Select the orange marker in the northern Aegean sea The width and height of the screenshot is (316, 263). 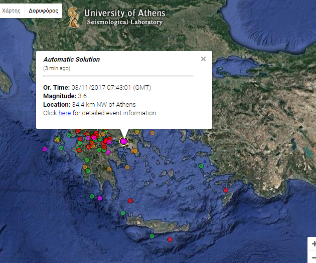pyautogui.click(x=152, y=133)
